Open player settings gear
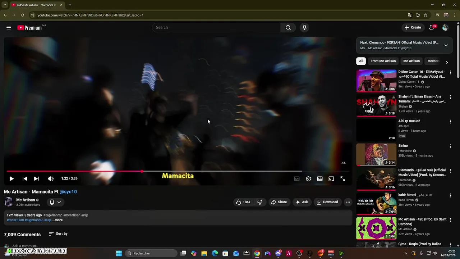 (x=308, y=179)
